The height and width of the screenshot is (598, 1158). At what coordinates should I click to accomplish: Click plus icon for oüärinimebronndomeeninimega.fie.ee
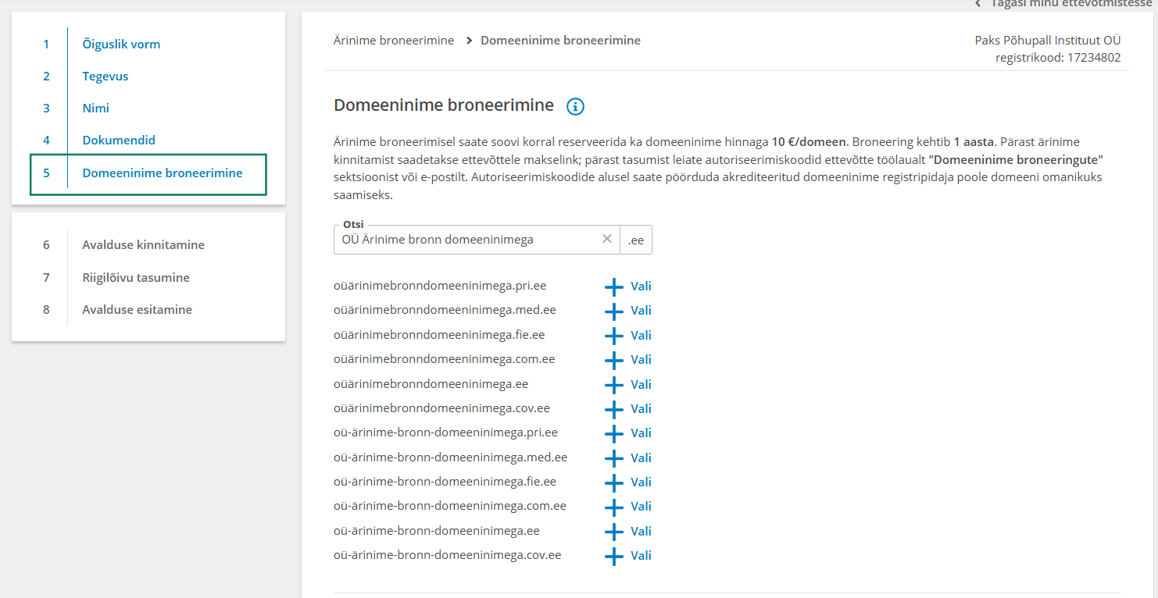click(x=614, y=336)
